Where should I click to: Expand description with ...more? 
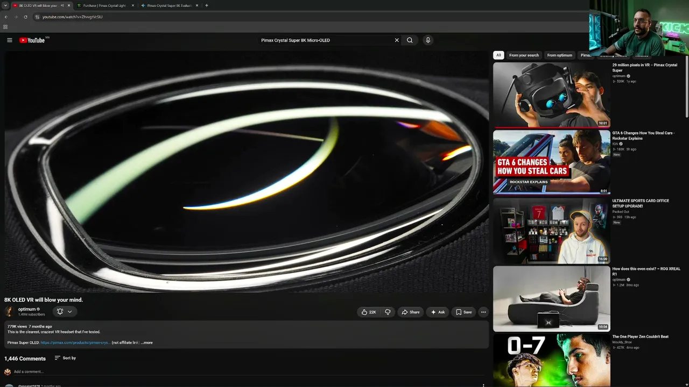(x=147, y=342)
